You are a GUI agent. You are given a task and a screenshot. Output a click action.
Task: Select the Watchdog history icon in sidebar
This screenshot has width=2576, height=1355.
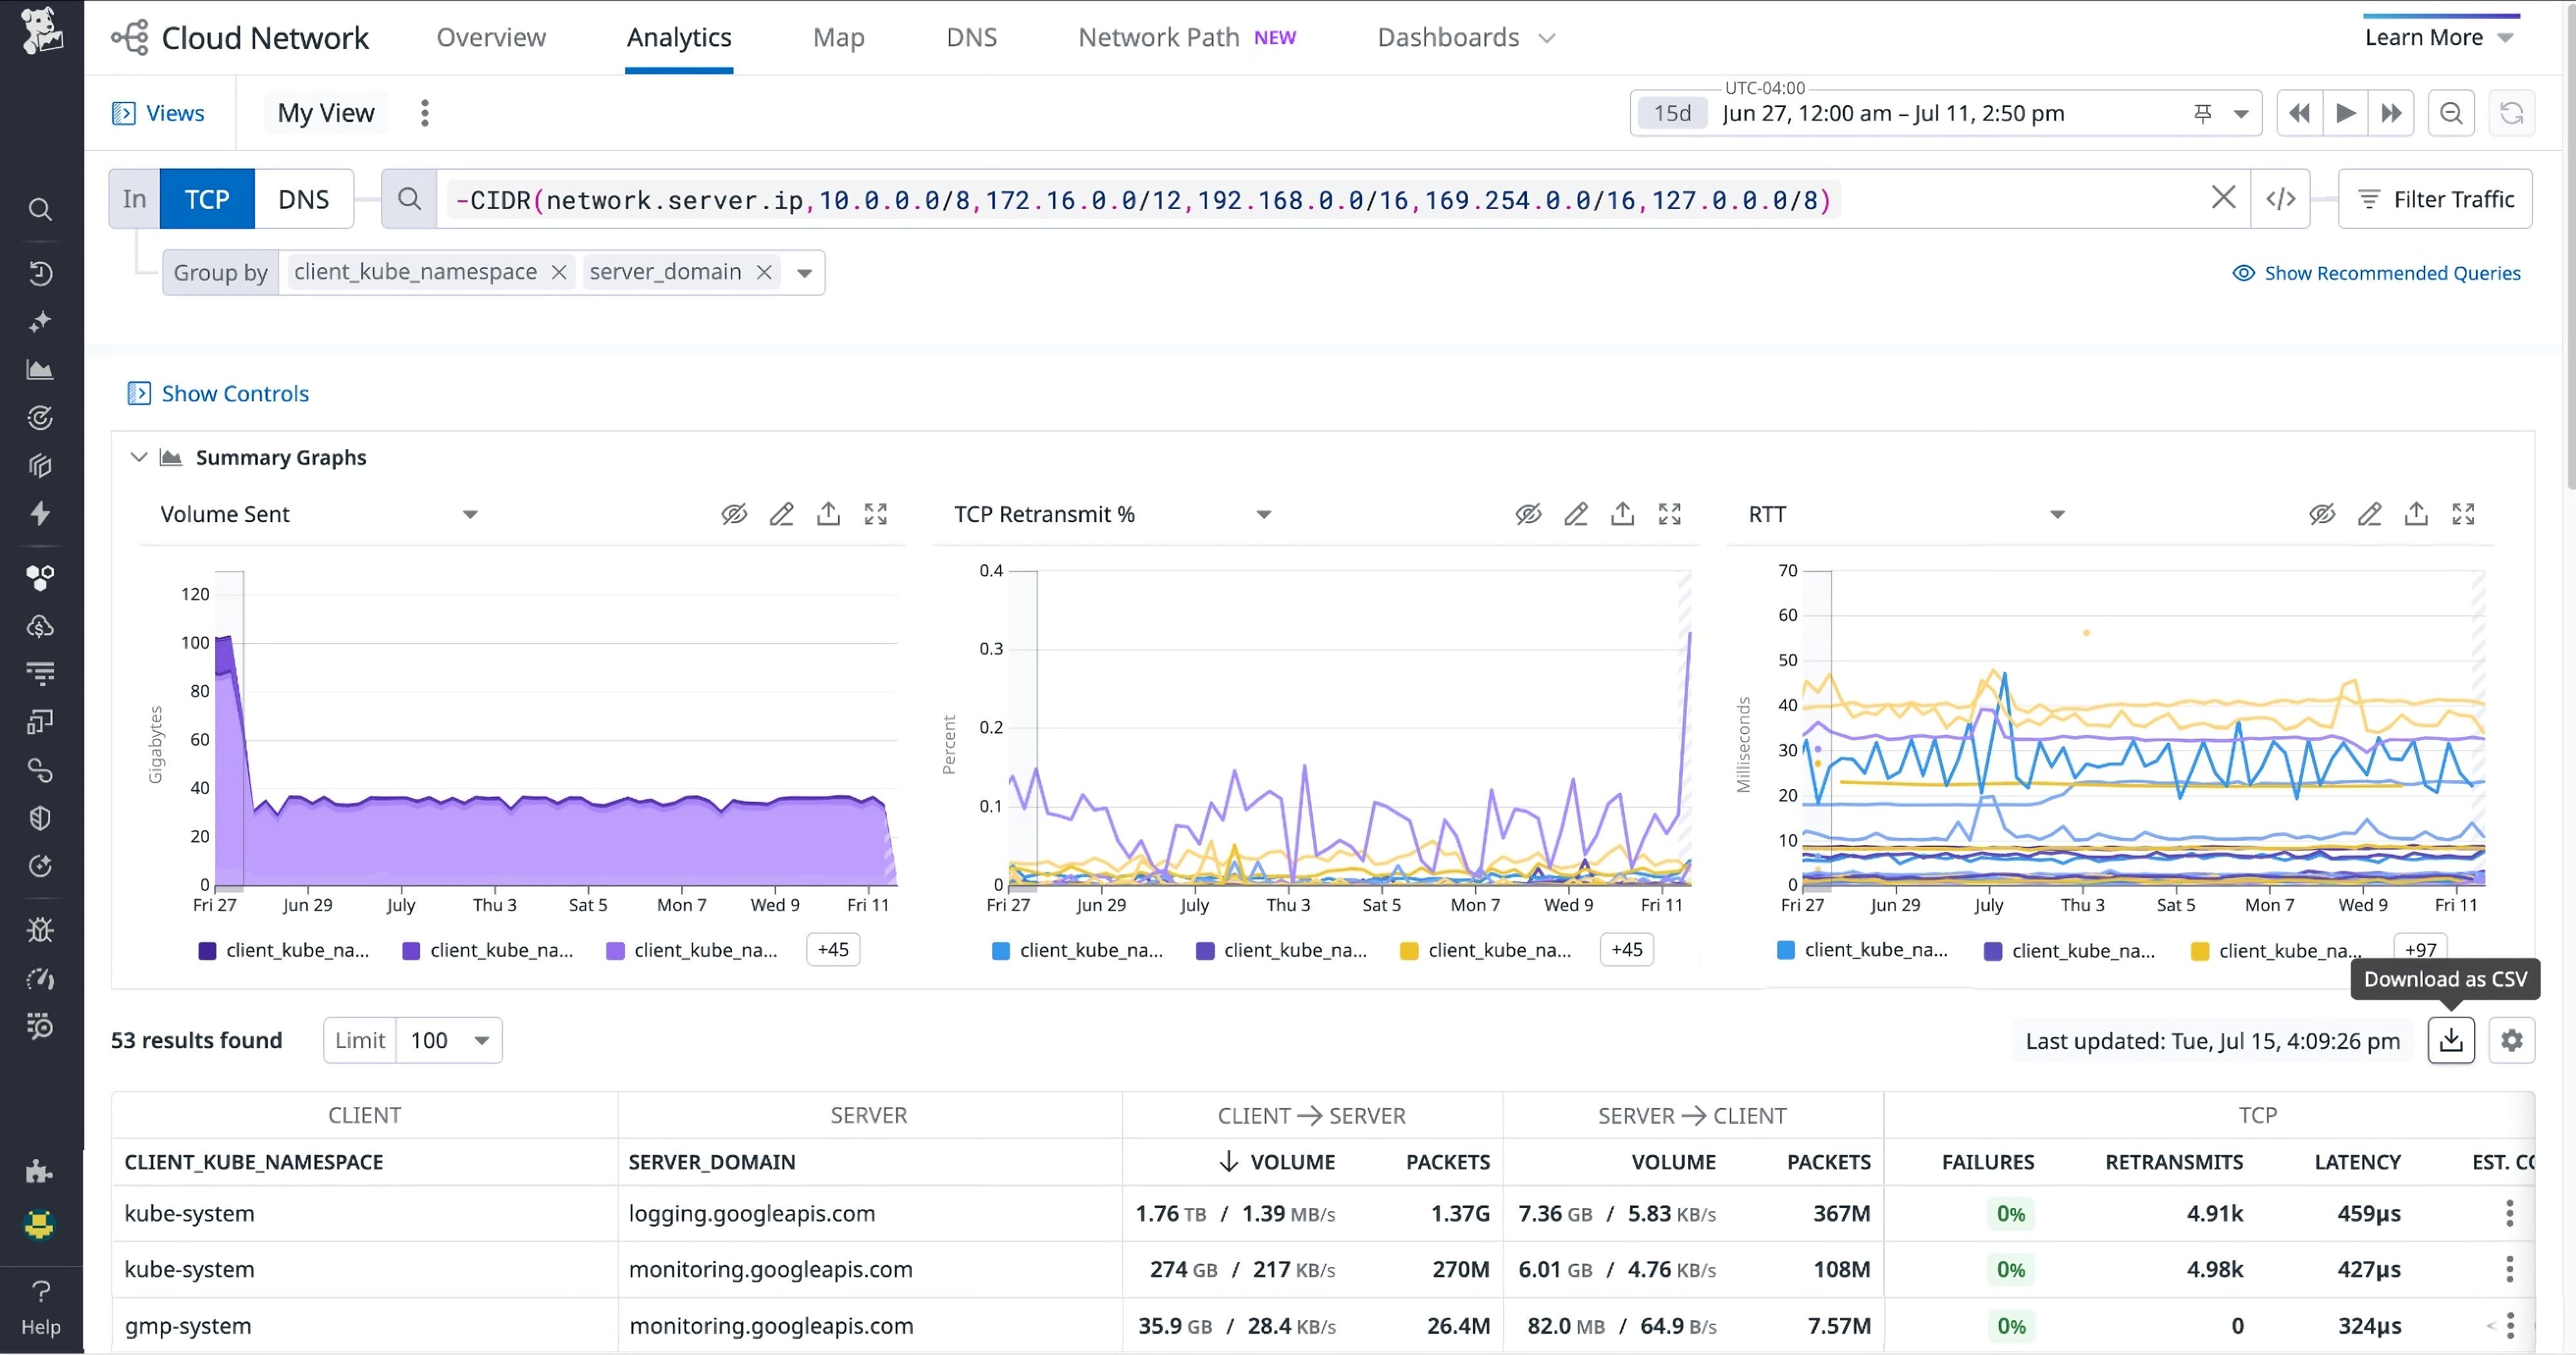pos(40,273)
